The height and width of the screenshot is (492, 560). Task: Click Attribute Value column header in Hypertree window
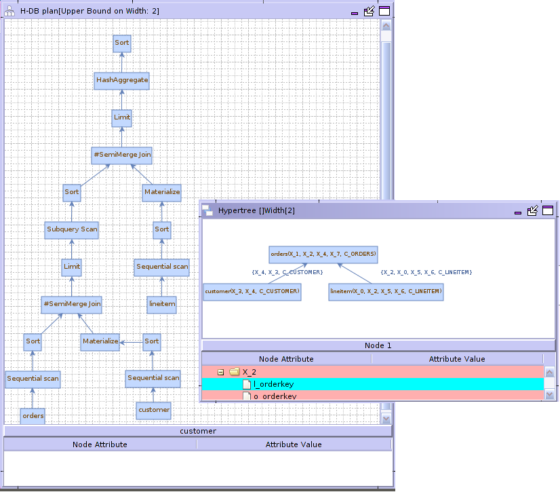click(x=457, y=359)
